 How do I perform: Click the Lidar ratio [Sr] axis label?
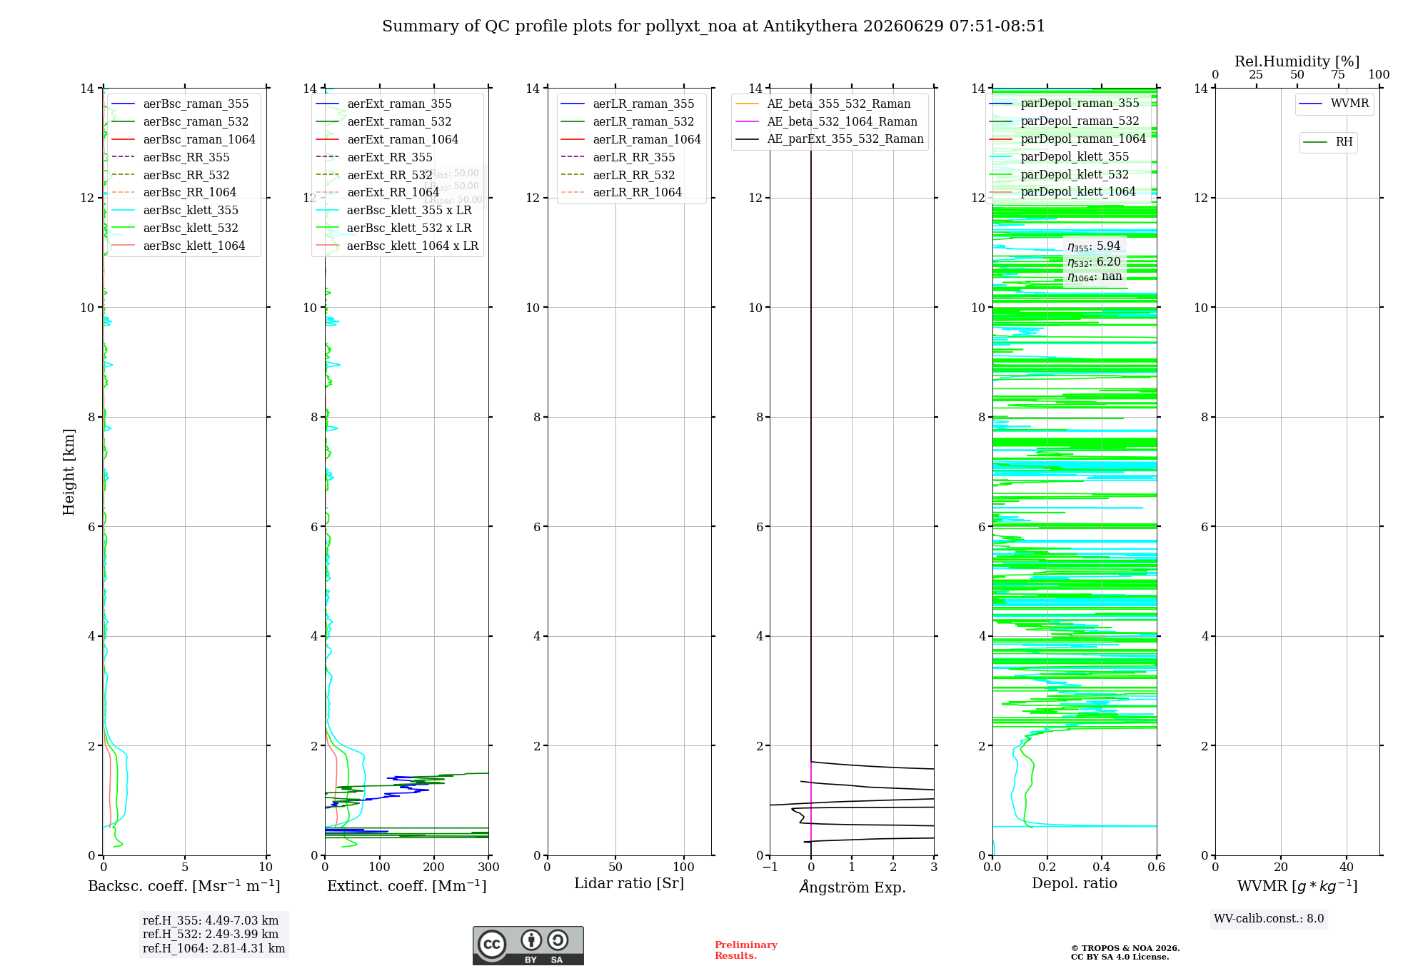pyautogui.click(x=629, y=884)
